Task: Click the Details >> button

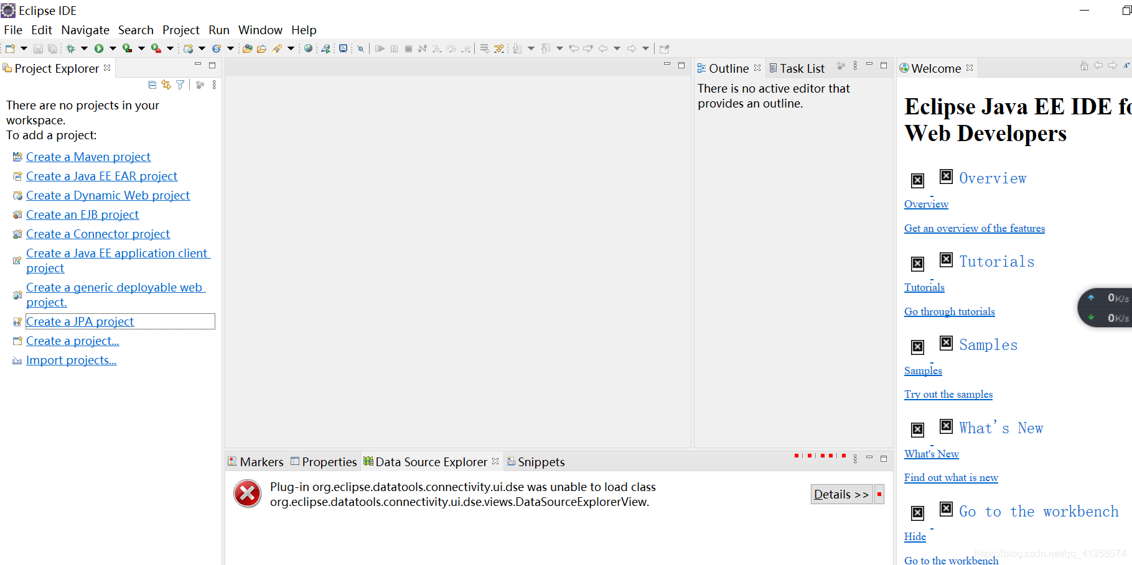Action: (x=841, y=494)
